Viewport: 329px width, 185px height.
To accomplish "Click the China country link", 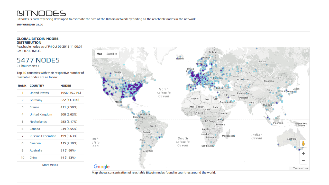I will click(33, 158).
